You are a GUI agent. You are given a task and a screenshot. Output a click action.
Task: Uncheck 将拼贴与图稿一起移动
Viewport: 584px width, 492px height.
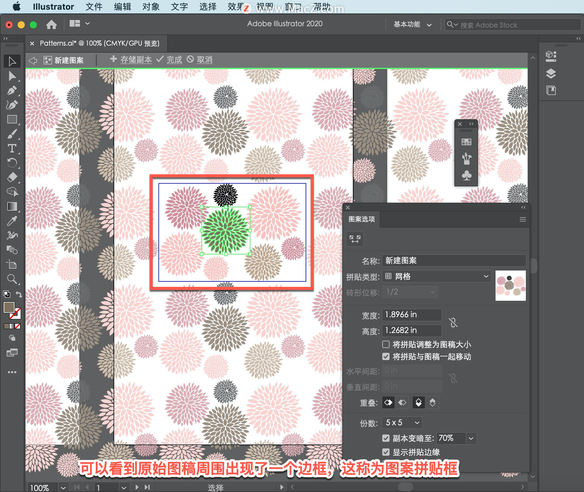tap(386, 356)
